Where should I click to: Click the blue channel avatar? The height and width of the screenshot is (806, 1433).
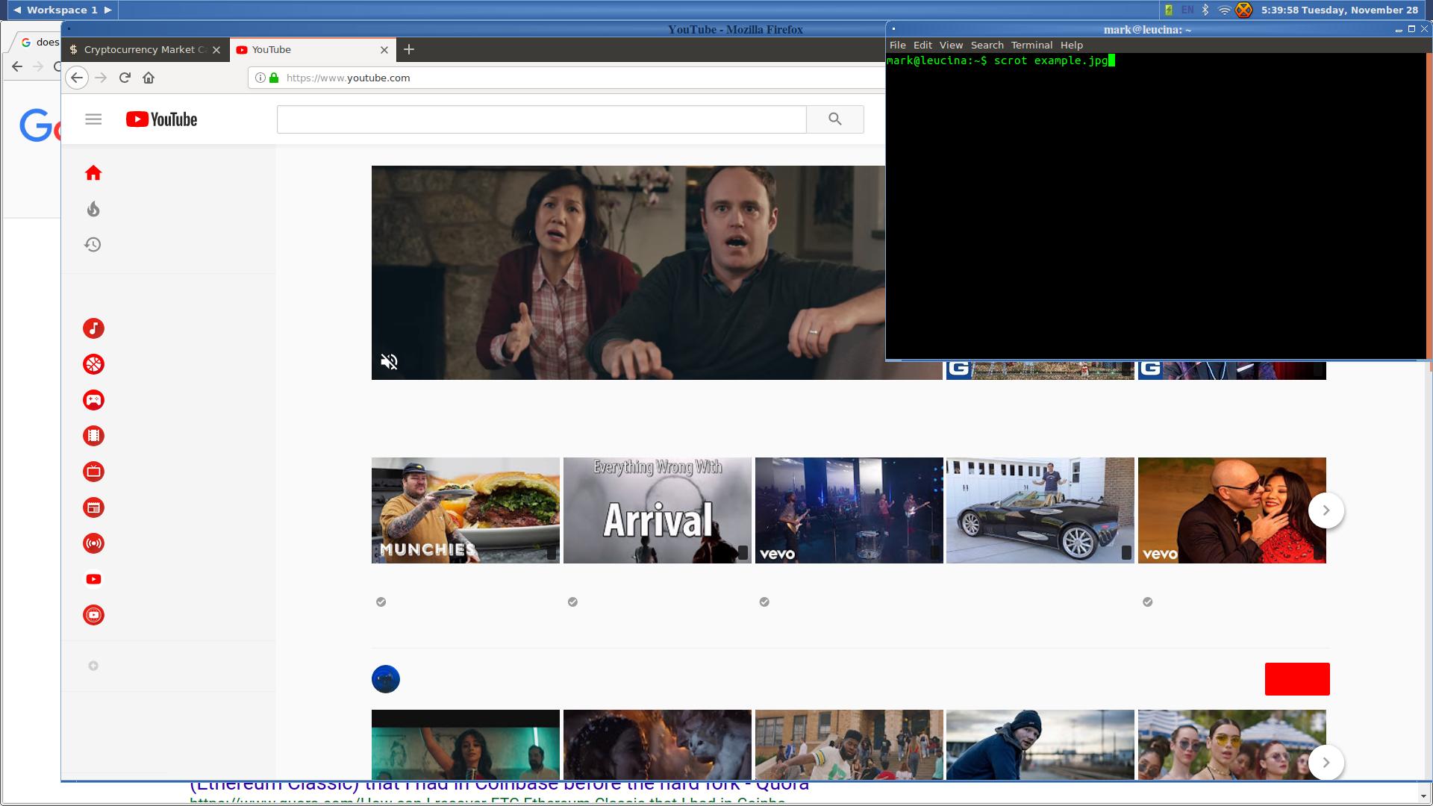[x=386, y=679]
